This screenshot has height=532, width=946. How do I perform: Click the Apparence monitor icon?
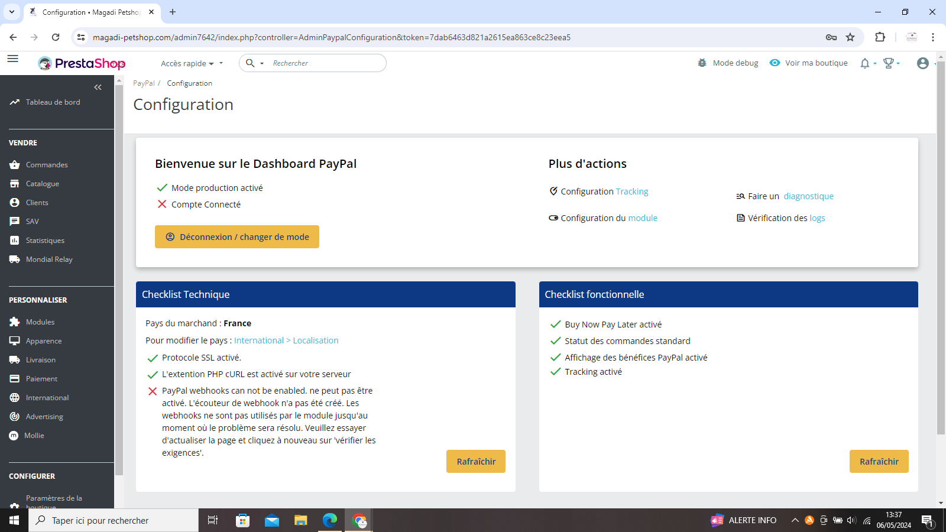[15, 341]
